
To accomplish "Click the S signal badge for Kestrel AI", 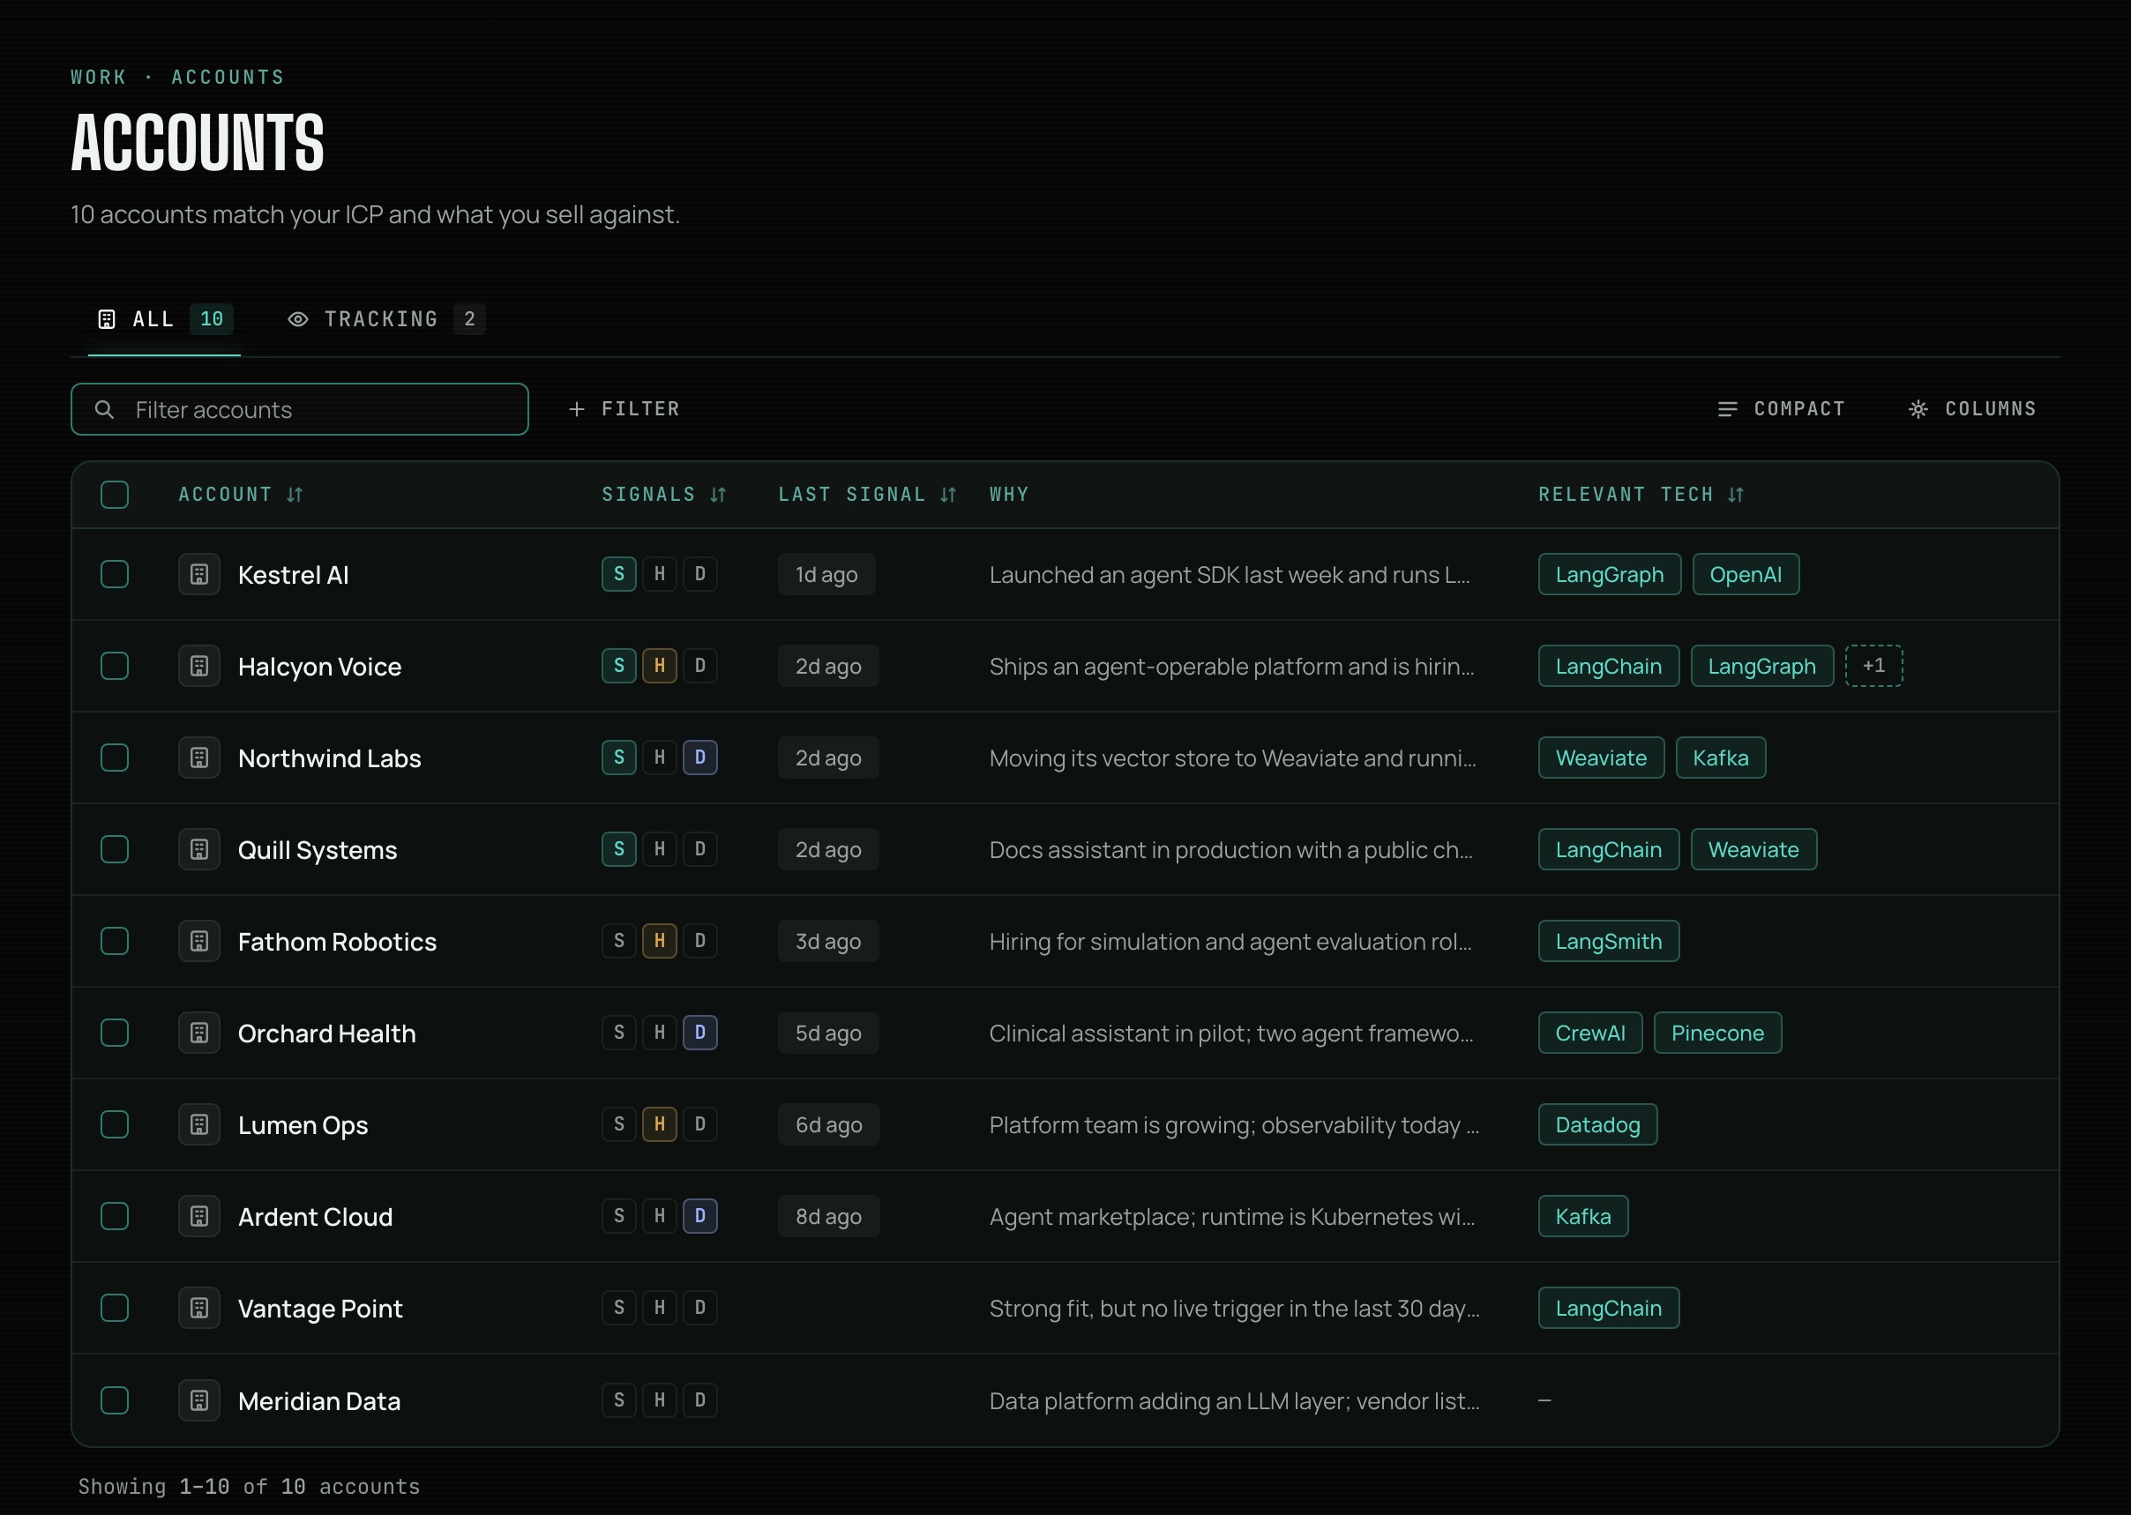I will pos(618,574).
